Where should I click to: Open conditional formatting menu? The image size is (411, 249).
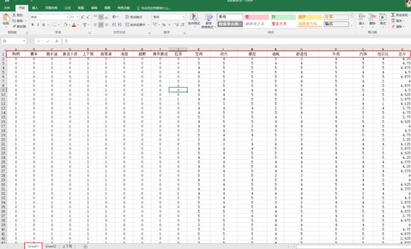pyautogui.click(x=194, y=20)
